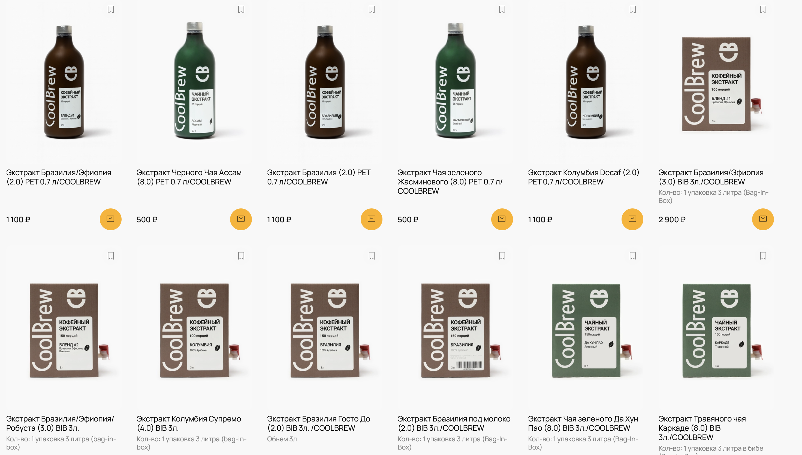Add Экстракт Бразилия (2.0) PET to cart
This screenshot has height=455, width=802.
click(372, 219)
